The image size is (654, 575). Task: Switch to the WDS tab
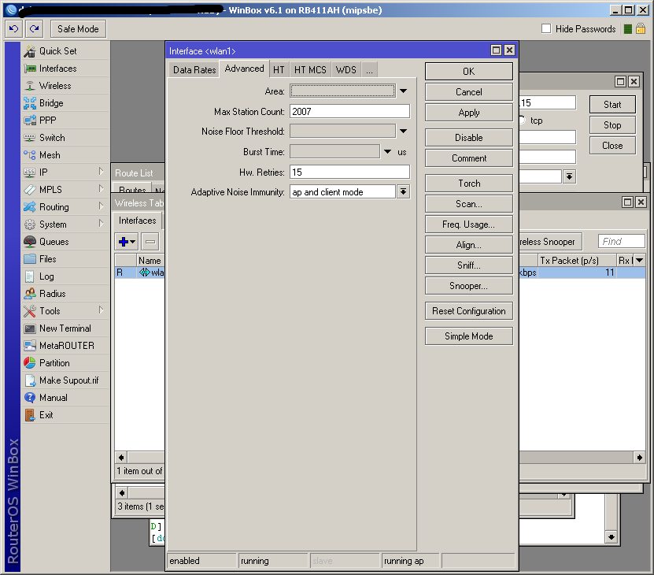(346, 70)
